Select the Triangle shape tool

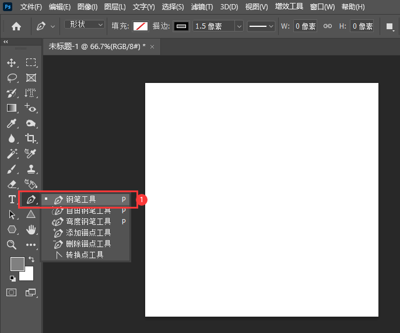click(x=31, y=214)
